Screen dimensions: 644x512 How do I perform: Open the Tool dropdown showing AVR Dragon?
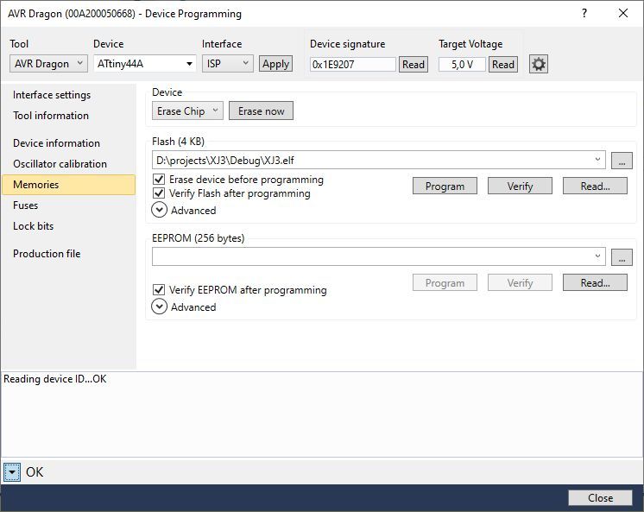point(48,64)
